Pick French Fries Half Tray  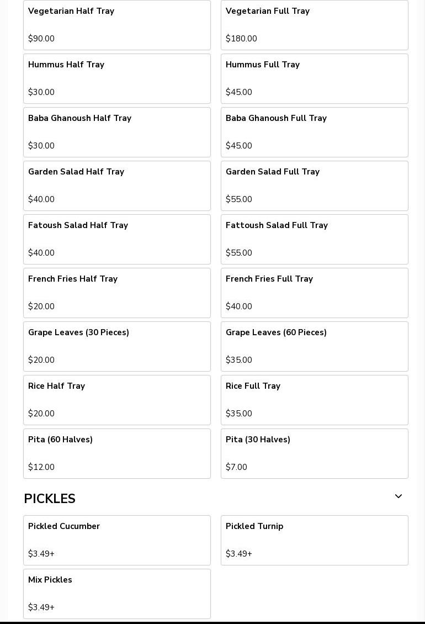117,293
